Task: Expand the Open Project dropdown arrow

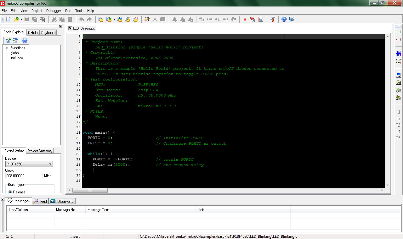Action: (114, 19)
